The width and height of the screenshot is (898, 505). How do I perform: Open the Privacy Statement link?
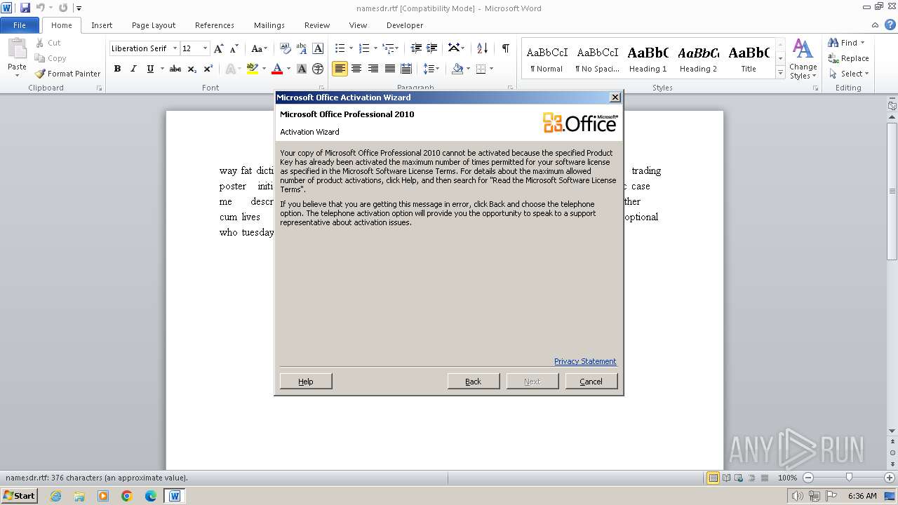coord(585,361)
